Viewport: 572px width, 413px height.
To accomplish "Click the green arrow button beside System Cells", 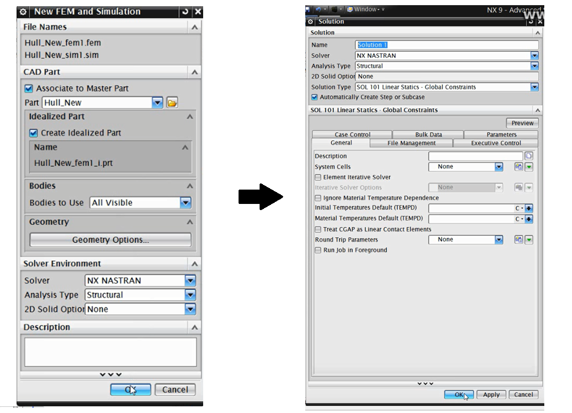I will [x=529, y=167].
